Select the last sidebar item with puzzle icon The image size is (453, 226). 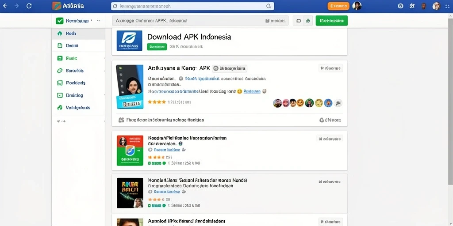coord(79,108)
